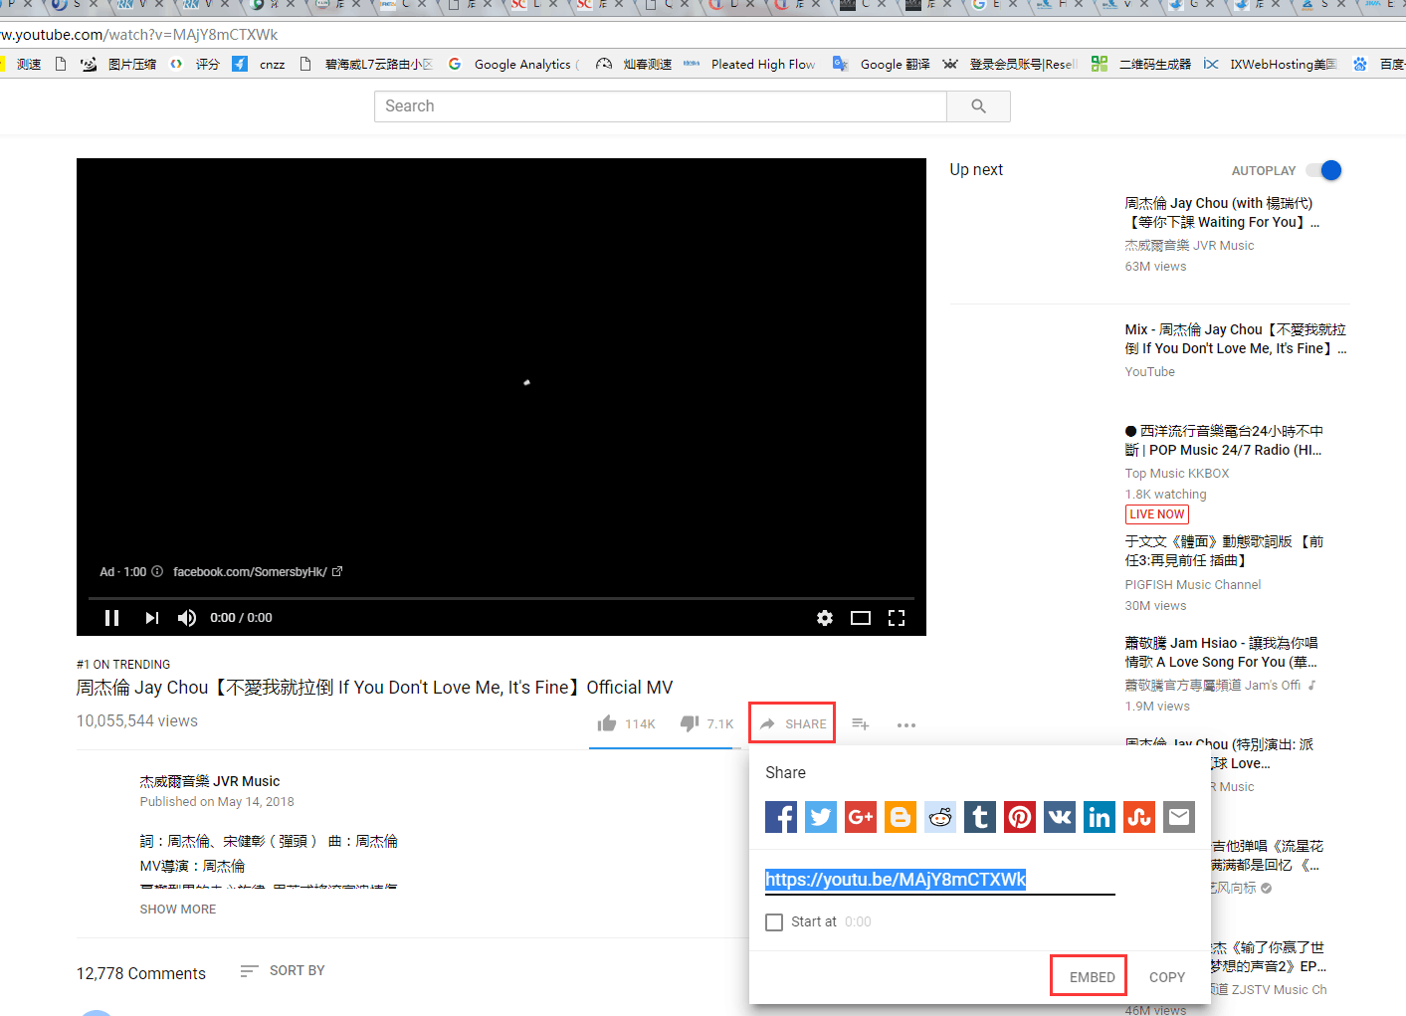The image size is (1406, 1016).
Task: Share the video through Email
Action: [x=1179, y=816]
